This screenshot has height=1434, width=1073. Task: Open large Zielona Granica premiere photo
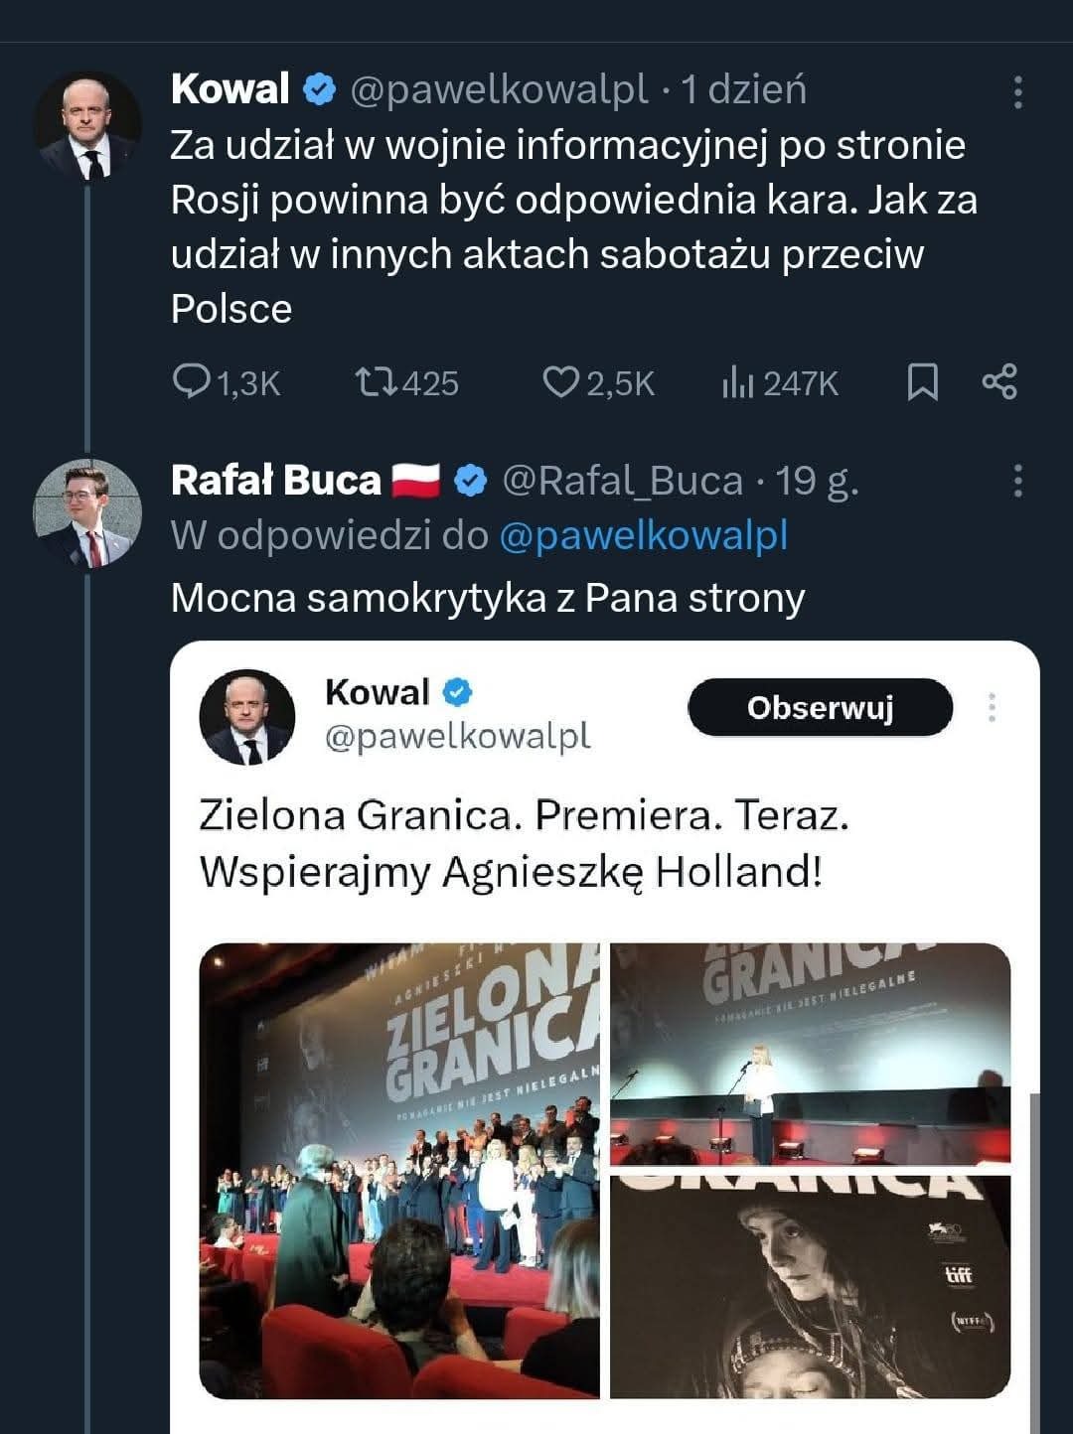(399, 1170)
